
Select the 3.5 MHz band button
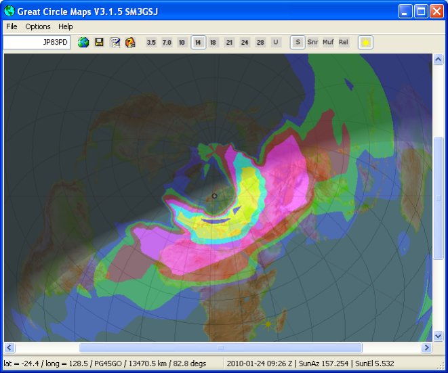tap(150, 43)
